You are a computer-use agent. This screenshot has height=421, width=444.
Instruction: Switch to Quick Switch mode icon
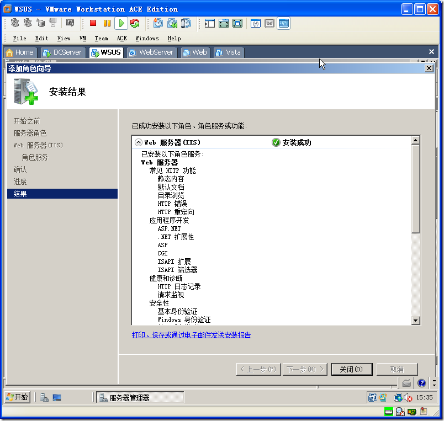click(x=224, y=23)
